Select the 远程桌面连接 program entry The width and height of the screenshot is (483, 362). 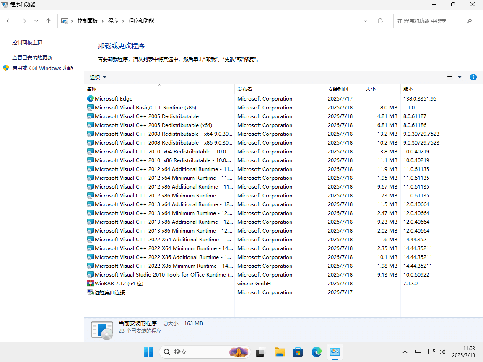110,292
